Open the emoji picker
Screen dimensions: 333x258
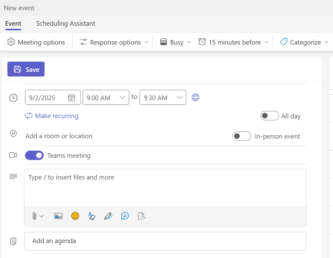click(x=75, y=216)
